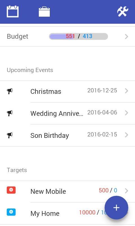Open the tools settings icon

[123, 12]
